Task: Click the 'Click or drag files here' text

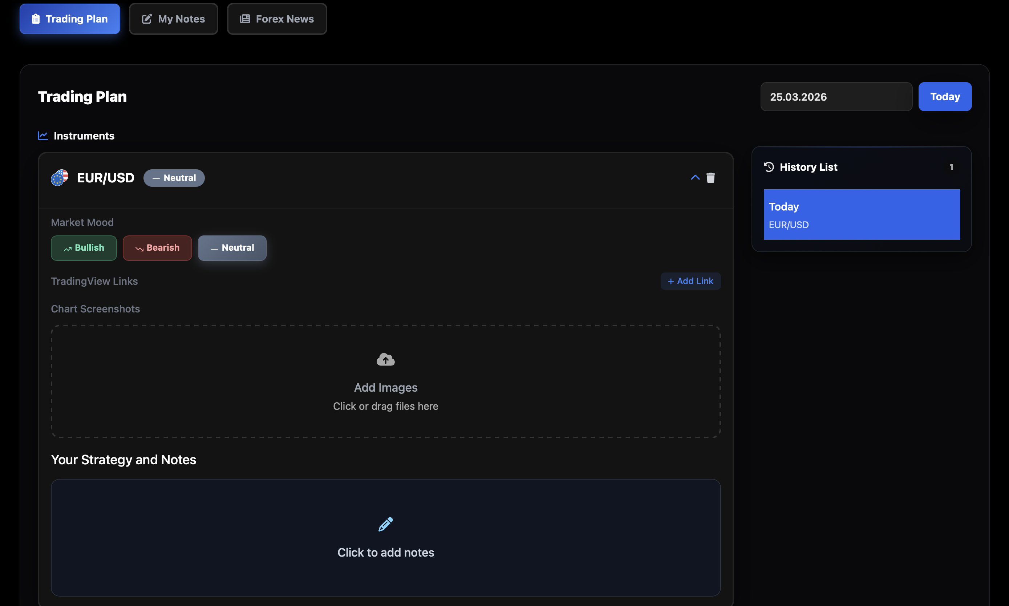Action: point(386,406)
